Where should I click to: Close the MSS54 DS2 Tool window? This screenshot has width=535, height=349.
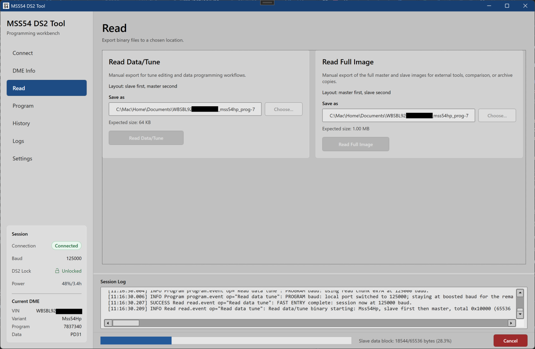(525, 6)
